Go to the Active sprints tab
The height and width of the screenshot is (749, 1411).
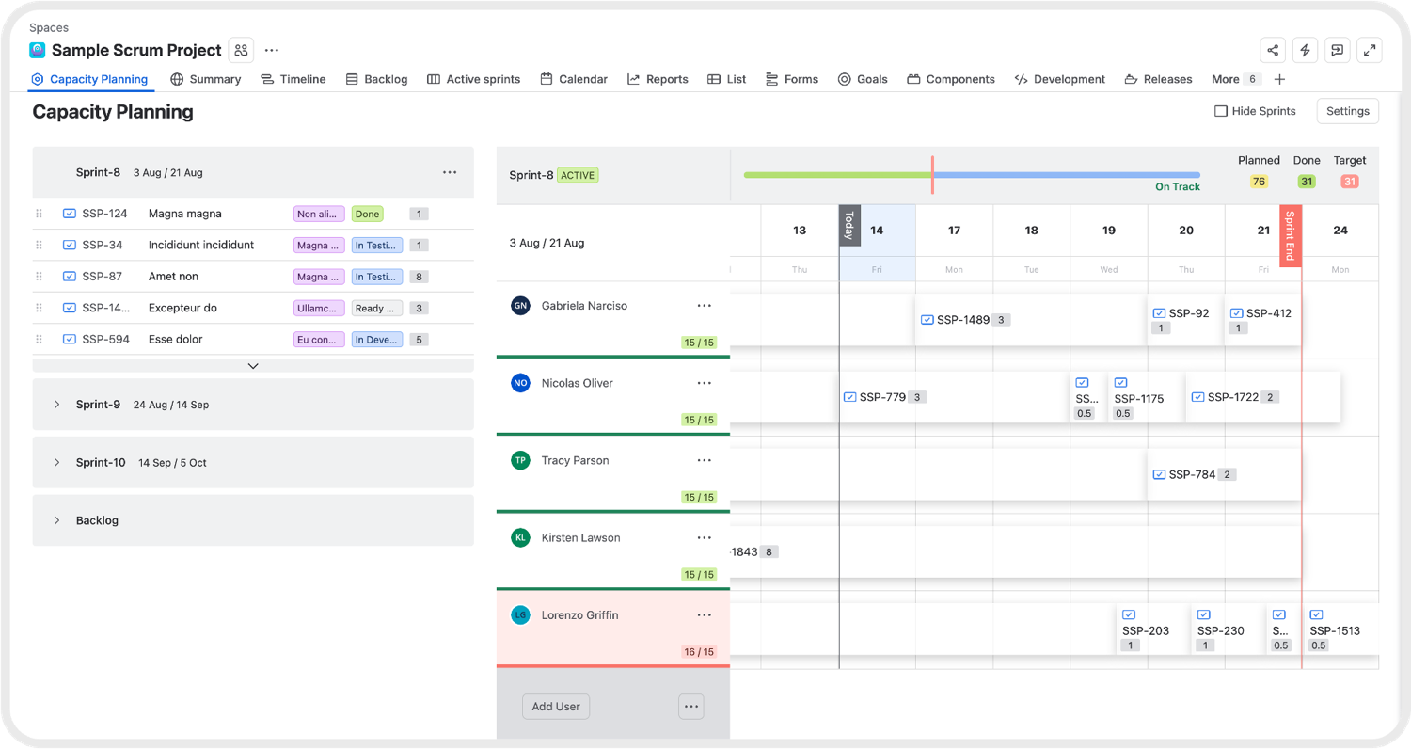[473, 79]
